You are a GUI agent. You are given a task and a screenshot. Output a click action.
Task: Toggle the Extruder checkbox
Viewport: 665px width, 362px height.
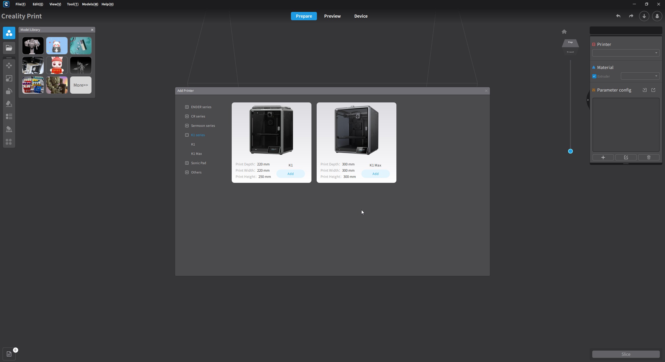click(x=594, y=76)
